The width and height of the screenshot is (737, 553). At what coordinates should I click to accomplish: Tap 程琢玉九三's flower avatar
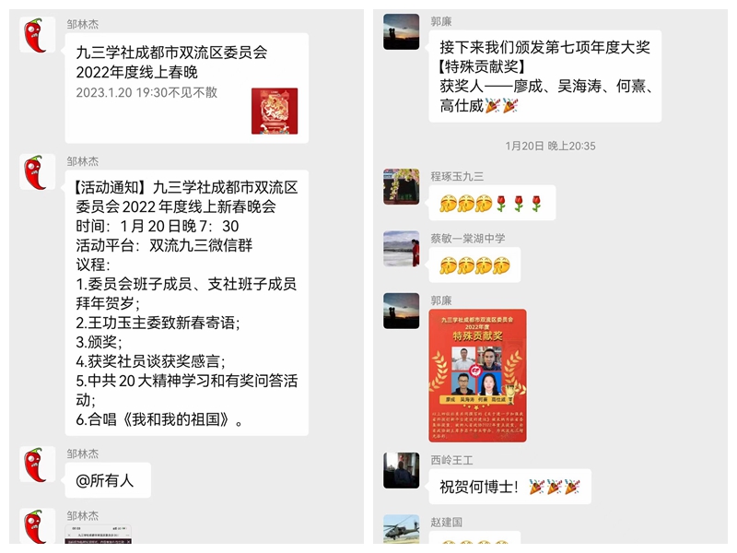pyautogui.click(x=402, y=187)
